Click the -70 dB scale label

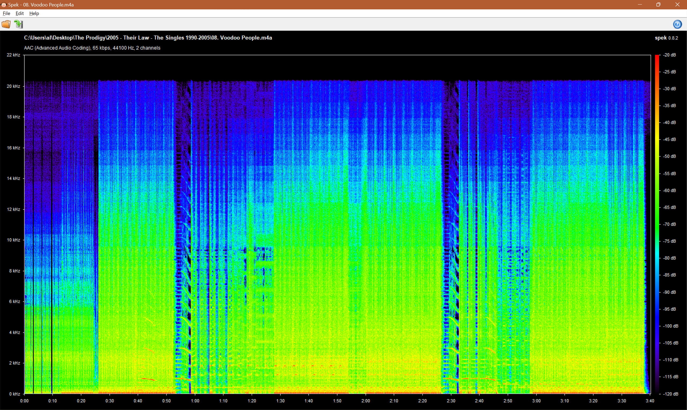coord(669,224)
